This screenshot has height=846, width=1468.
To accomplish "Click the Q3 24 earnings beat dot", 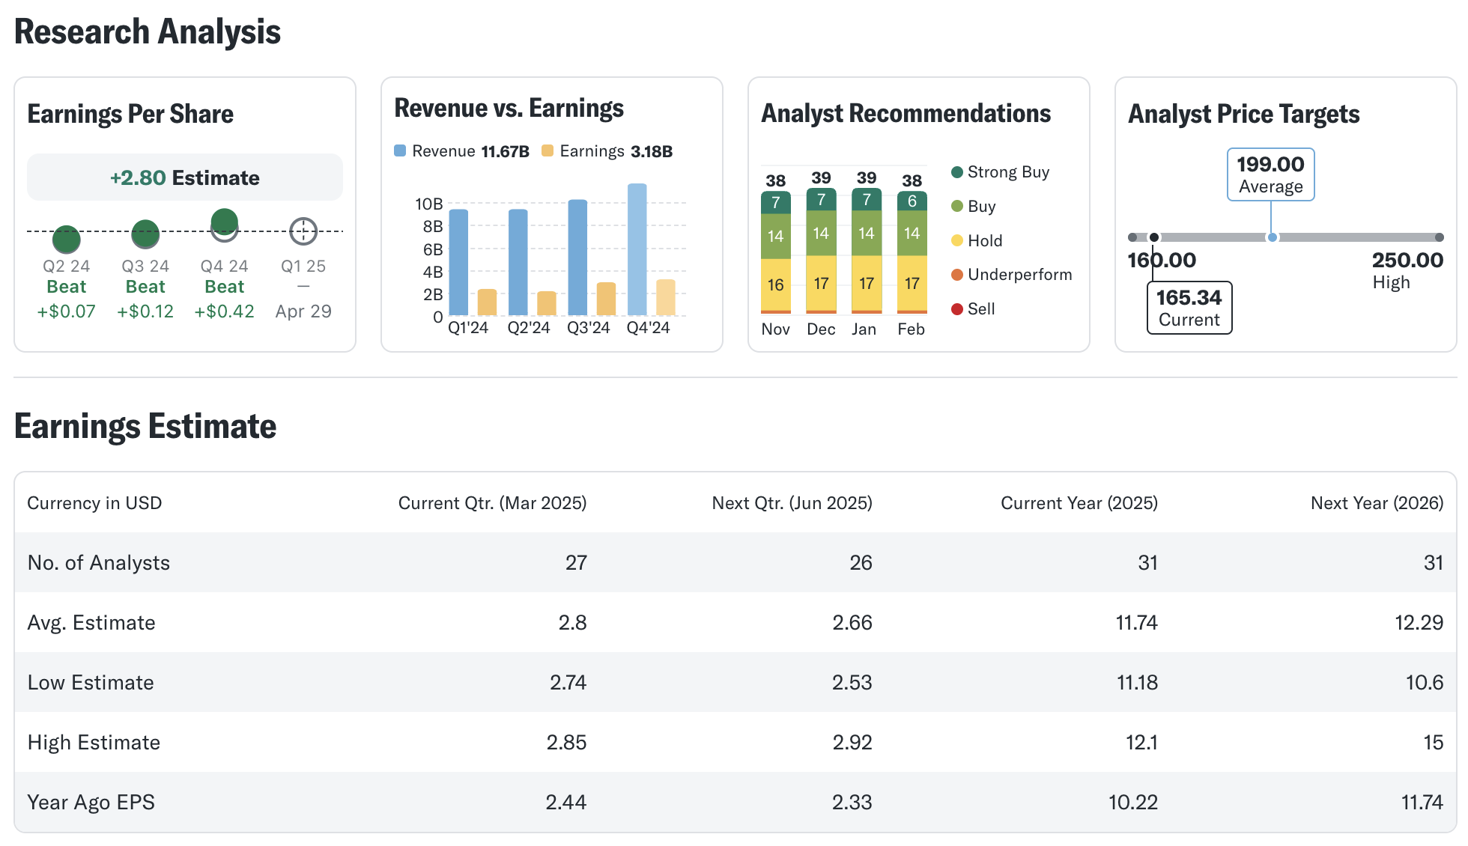I will point(145,234).
